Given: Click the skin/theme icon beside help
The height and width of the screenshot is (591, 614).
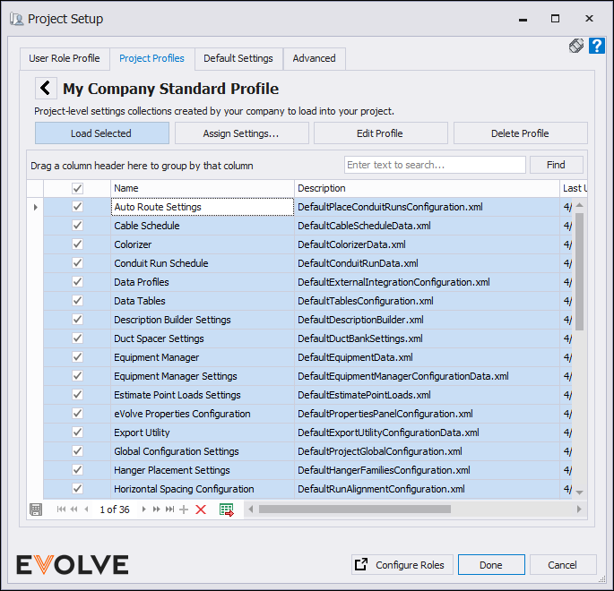Looking at the screenshot, I should 576,47.
